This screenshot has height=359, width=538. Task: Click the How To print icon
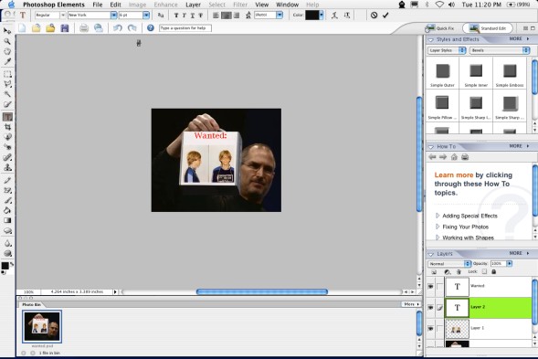tap(465, 157)
